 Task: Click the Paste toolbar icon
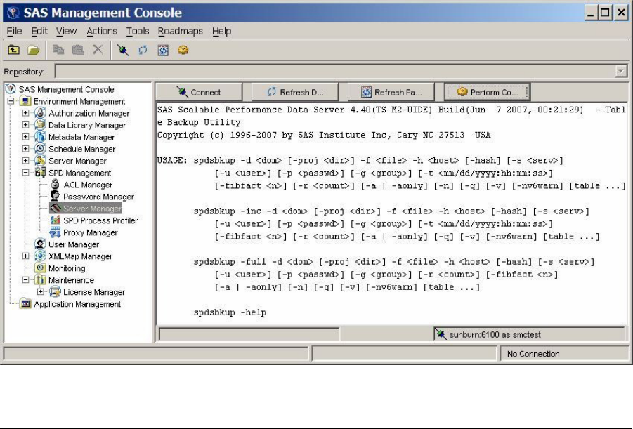78,50
